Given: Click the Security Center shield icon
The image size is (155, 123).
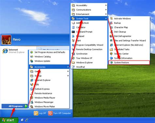Looking at the screenshot, I should [111, 54].
